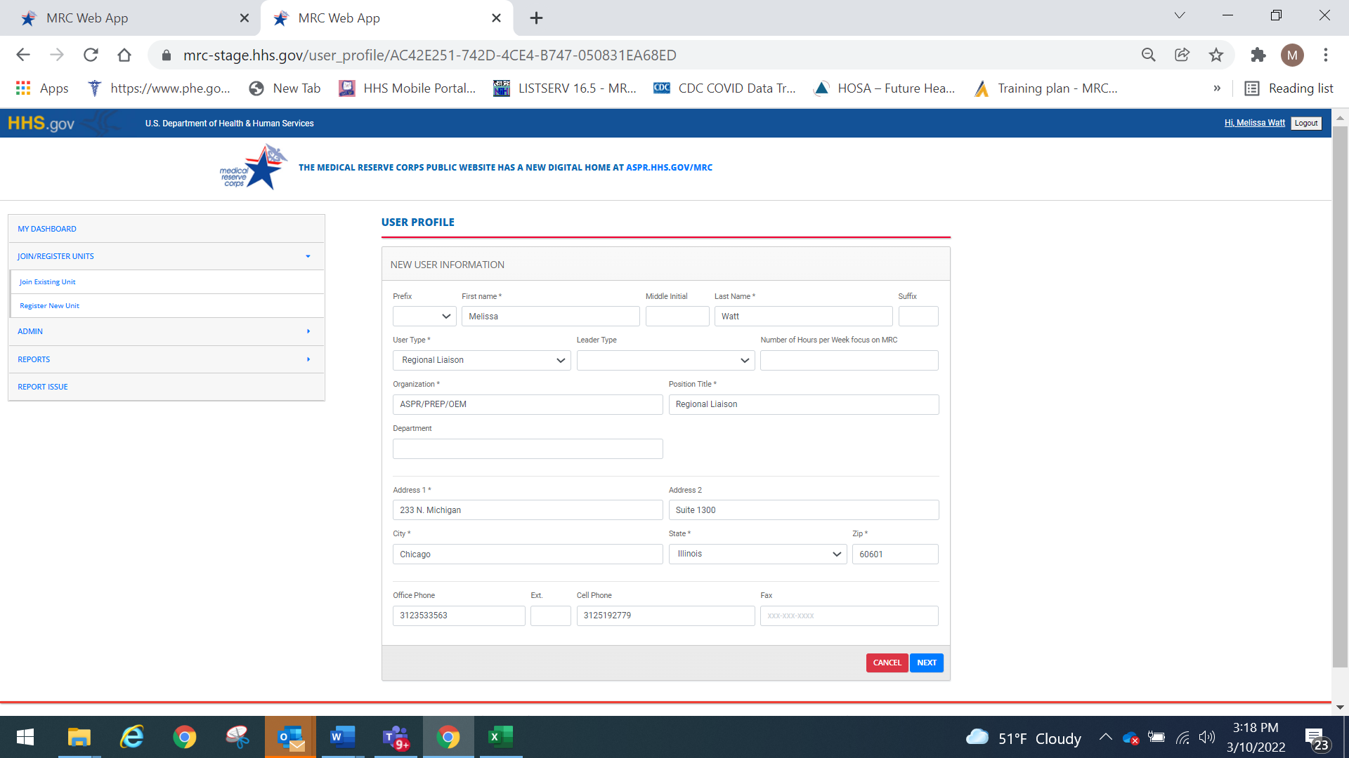
Task: Open the State dropdown showing Illinois
Action: click(x=757, y=554)
